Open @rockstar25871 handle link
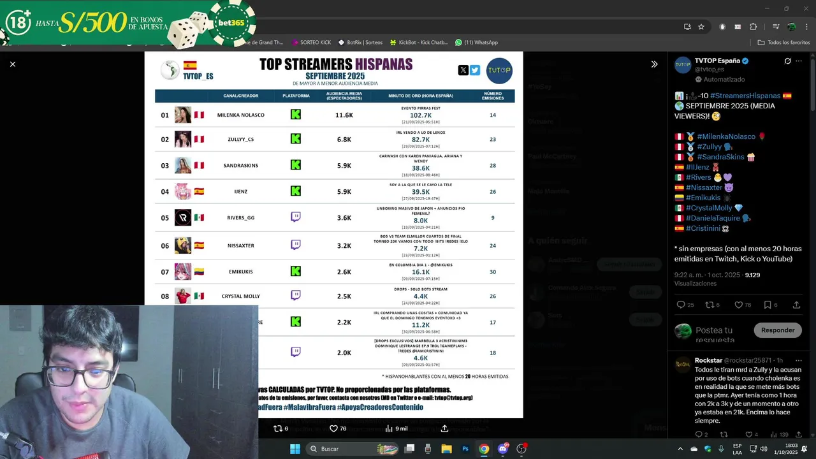This screenshot has width=816, height=459. [748, 360]
